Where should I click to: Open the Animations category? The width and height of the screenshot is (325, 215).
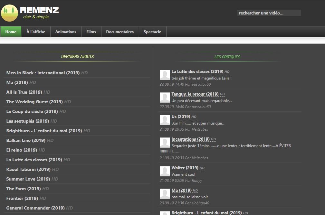click(x=66, y=32)
